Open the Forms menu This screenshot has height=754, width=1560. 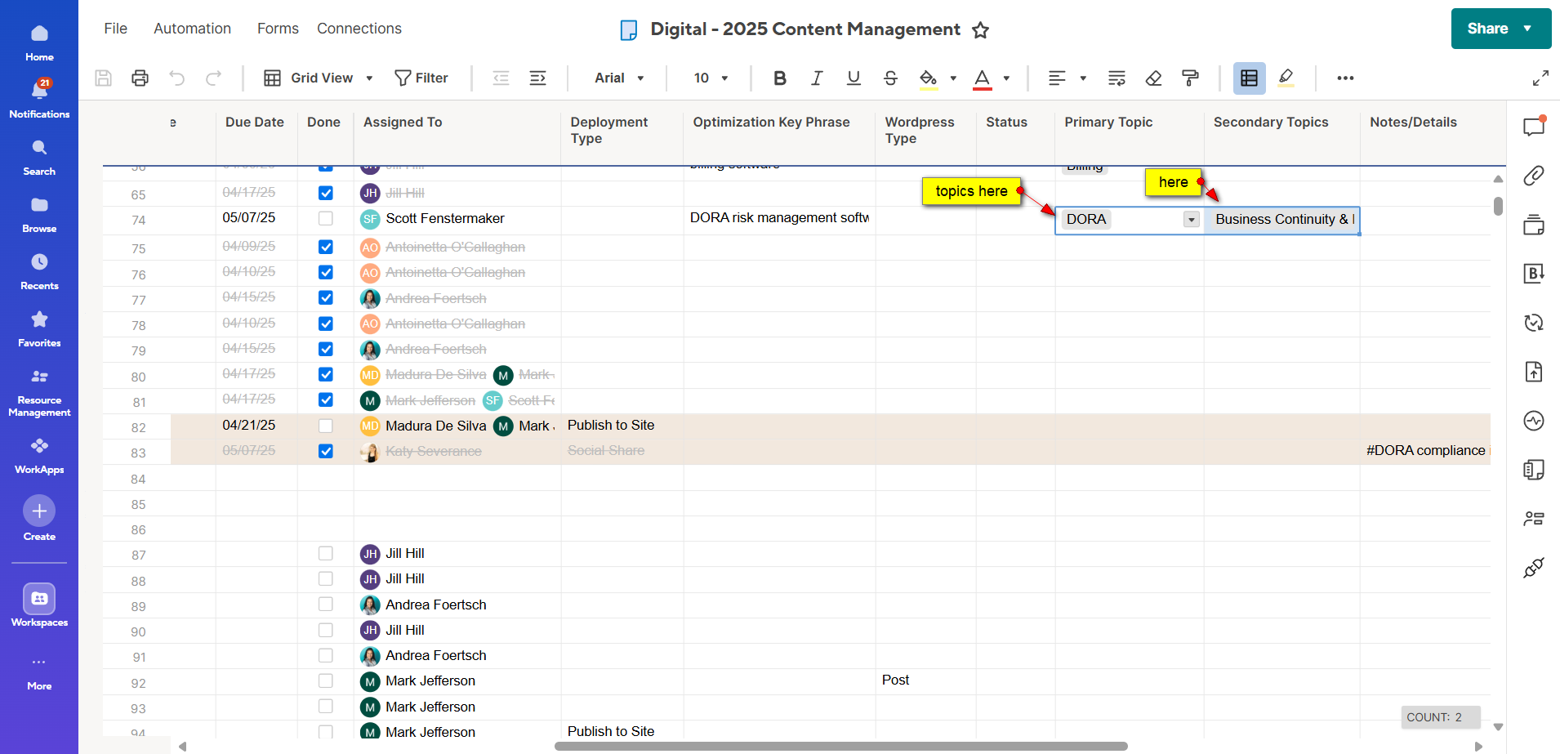point(278,29)
